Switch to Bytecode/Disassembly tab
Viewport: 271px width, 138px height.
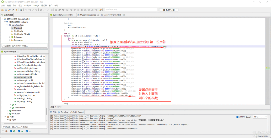(62, 15)
